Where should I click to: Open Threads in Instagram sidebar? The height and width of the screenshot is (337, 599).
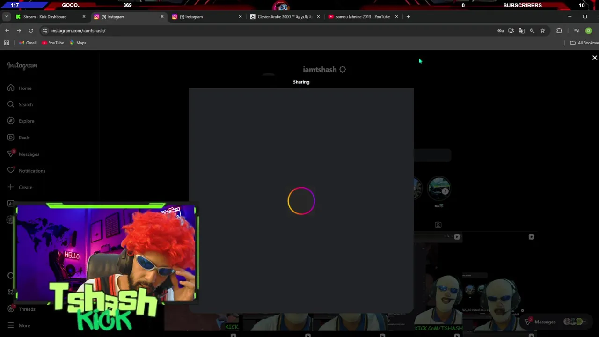pos(22,309)
